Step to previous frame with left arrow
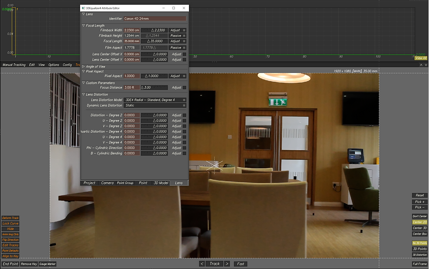 click(x=202, y=264)
